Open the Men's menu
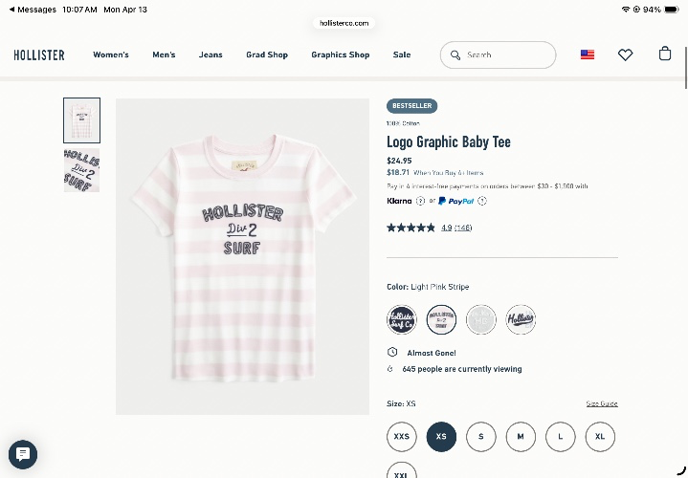The width and height of the screenshot is (688, 478). pyautogui.click(x=164, y=54)
